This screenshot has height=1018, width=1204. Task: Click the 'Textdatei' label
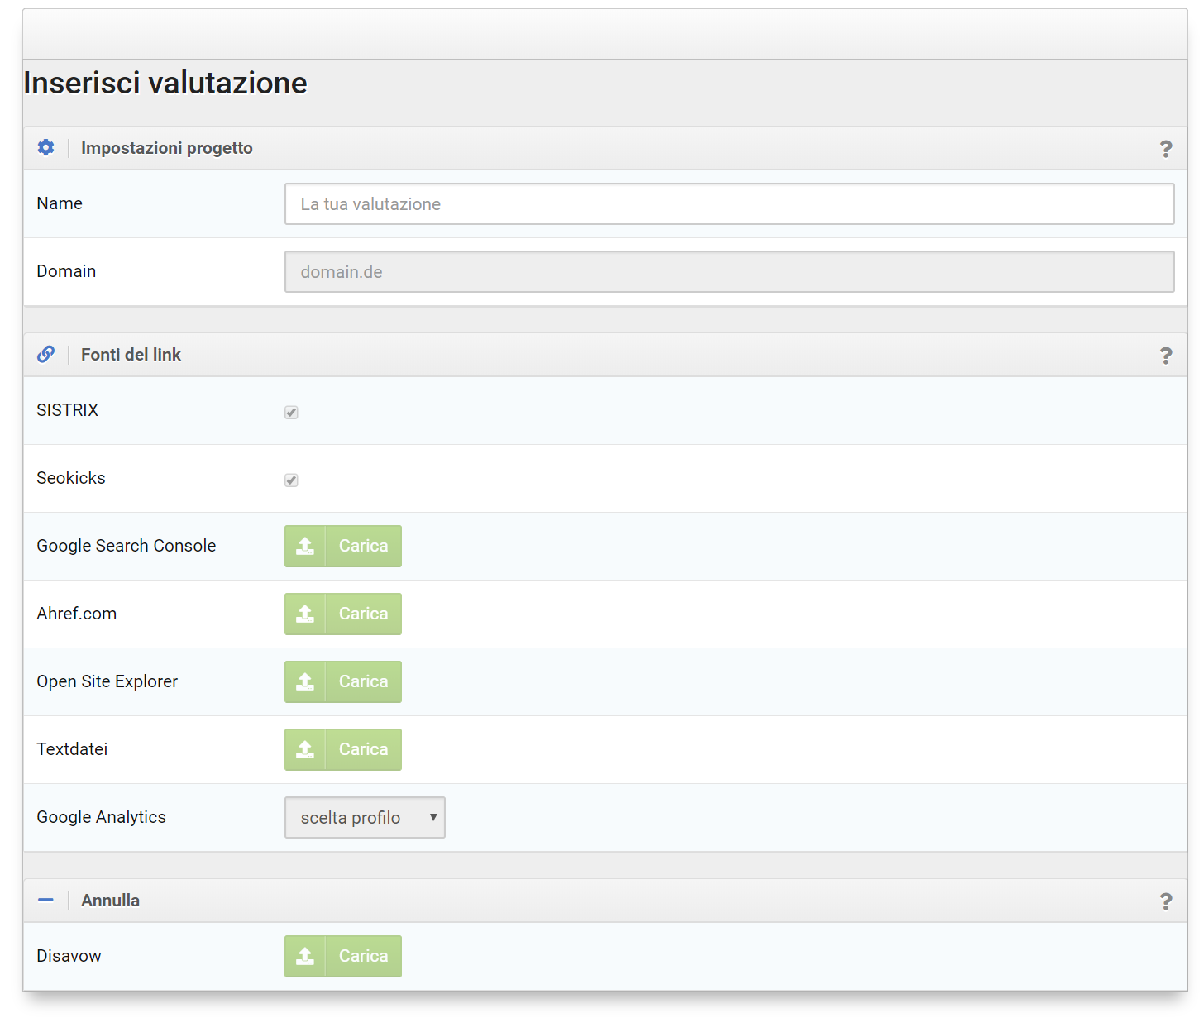72,749
